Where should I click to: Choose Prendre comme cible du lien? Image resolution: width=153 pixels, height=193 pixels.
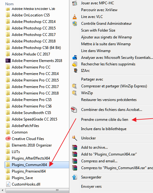point(104,120)
